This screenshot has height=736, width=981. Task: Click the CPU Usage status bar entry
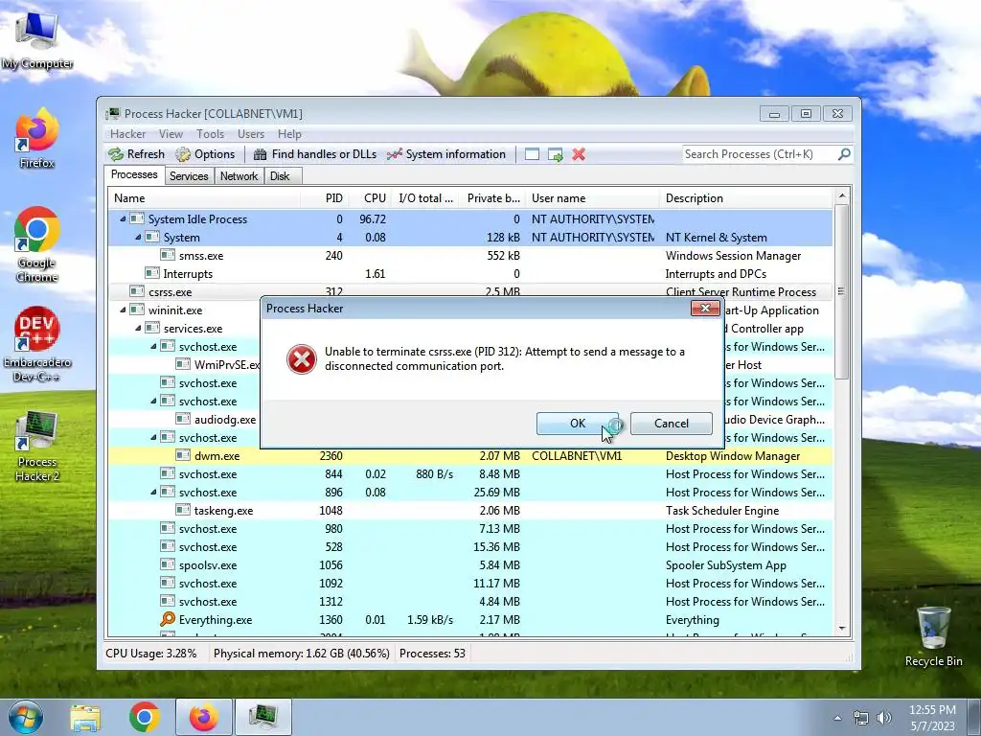click(150, 654)
